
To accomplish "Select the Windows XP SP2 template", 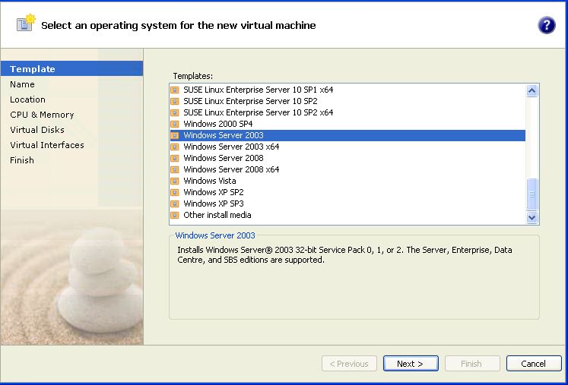I will click(x=213, y=192).
